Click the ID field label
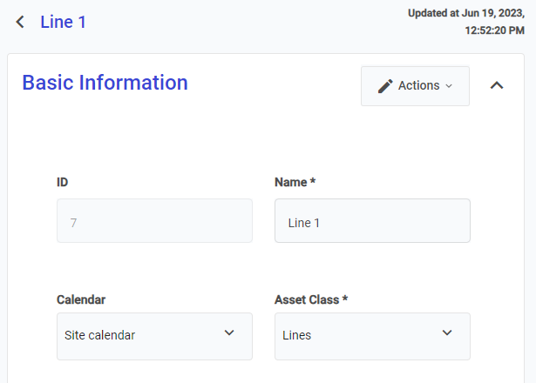The width and height of the screenshot is (536, 383). click(x=63, y=183)
